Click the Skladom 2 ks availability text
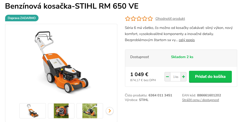The width and height of the screenshot is (252, 122). 182,57
